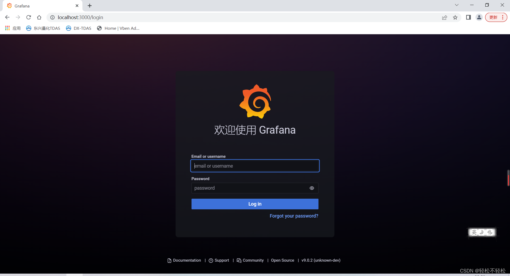Viewport: 510px width, 276px height.
Task: Open the Home | Vben Ad... bookmark
Action: click(118, 28)
